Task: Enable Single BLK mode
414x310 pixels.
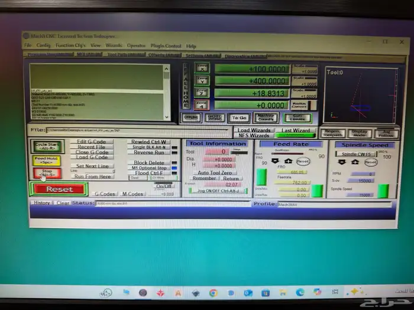Action: coord(148,147)
